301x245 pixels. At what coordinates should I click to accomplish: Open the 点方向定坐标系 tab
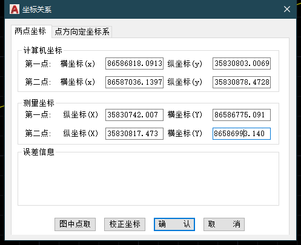click(x=82, y=32)
